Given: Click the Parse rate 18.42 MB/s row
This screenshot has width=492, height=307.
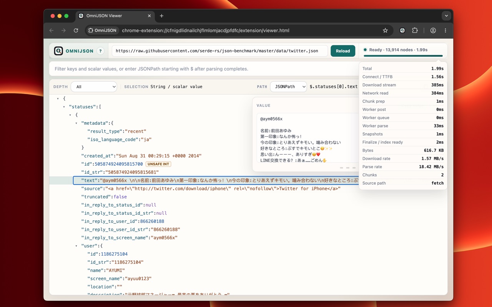Looking at the screenshot, I should coord(403,167).
